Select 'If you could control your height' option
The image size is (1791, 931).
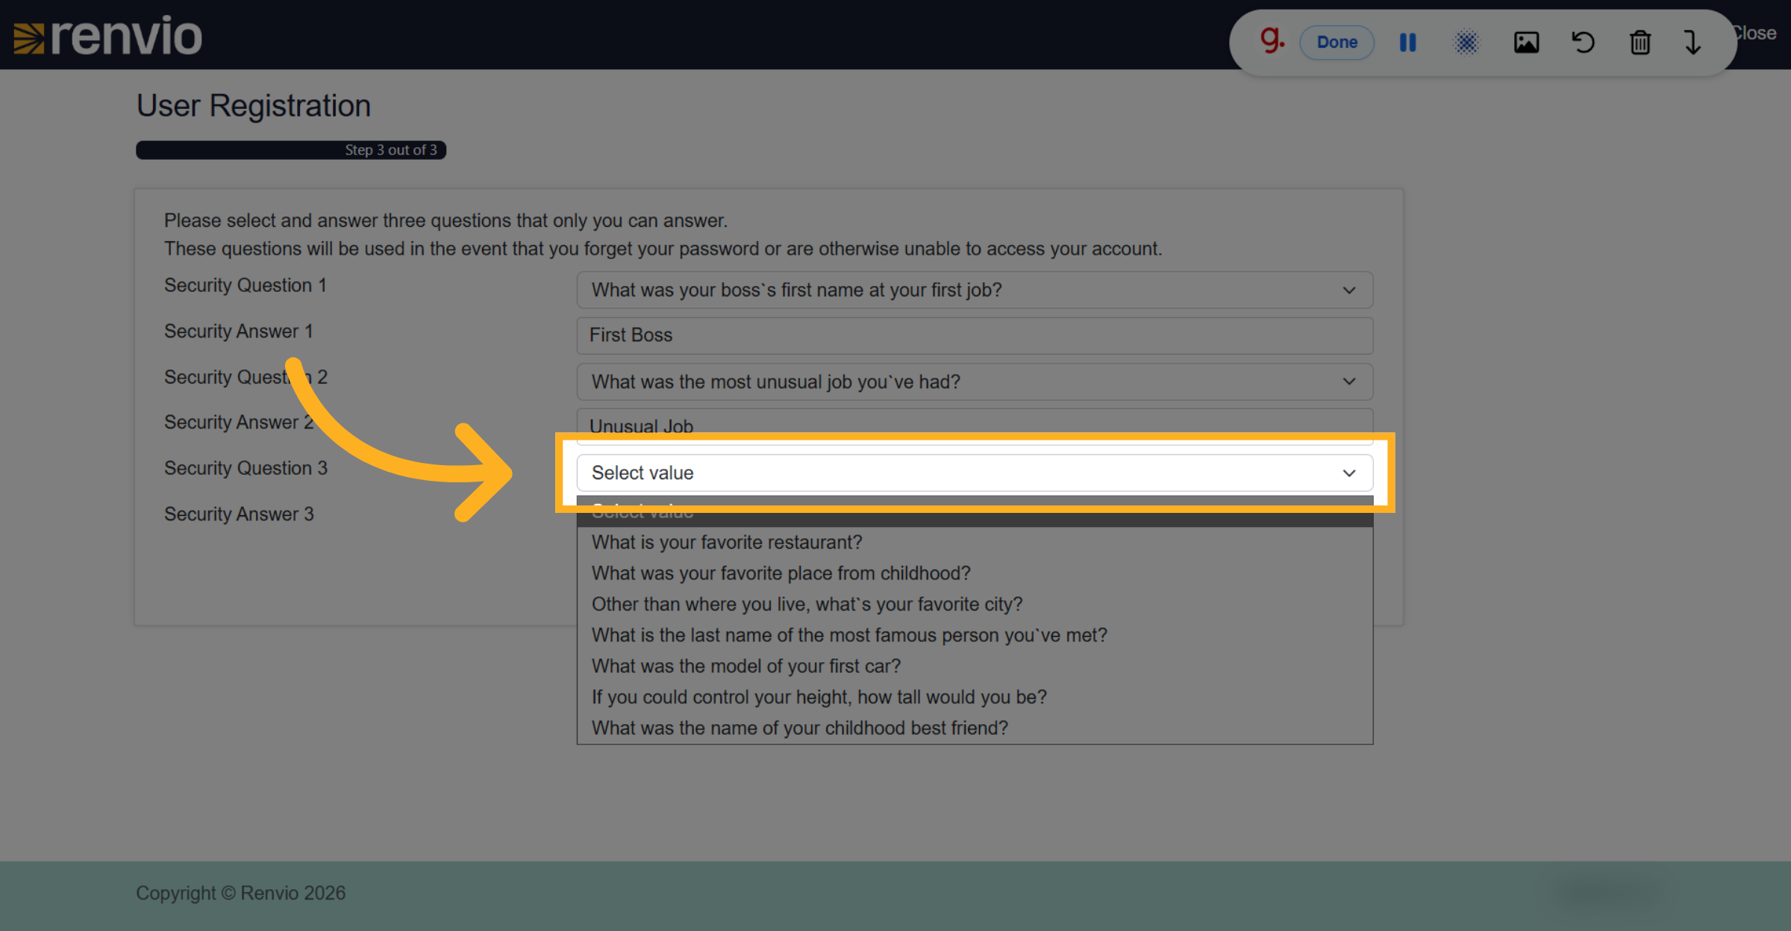coord(975,697)
